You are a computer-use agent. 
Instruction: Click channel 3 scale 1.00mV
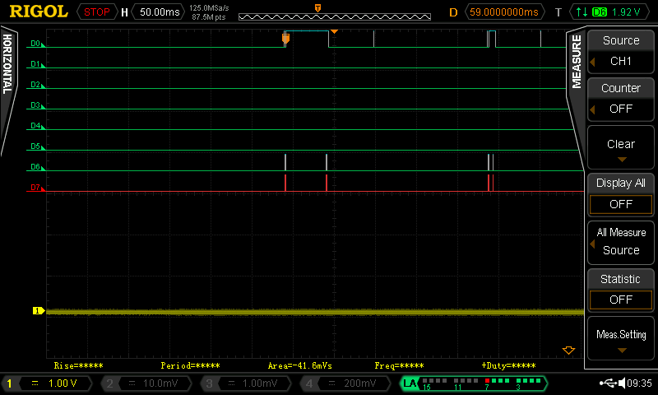tap(260, 383)
